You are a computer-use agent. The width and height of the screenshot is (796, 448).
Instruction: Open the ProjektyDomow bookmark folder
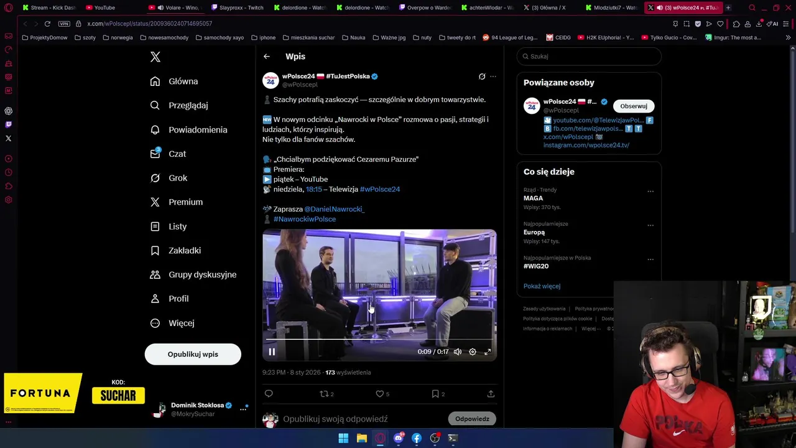click(x=45, y=37)
